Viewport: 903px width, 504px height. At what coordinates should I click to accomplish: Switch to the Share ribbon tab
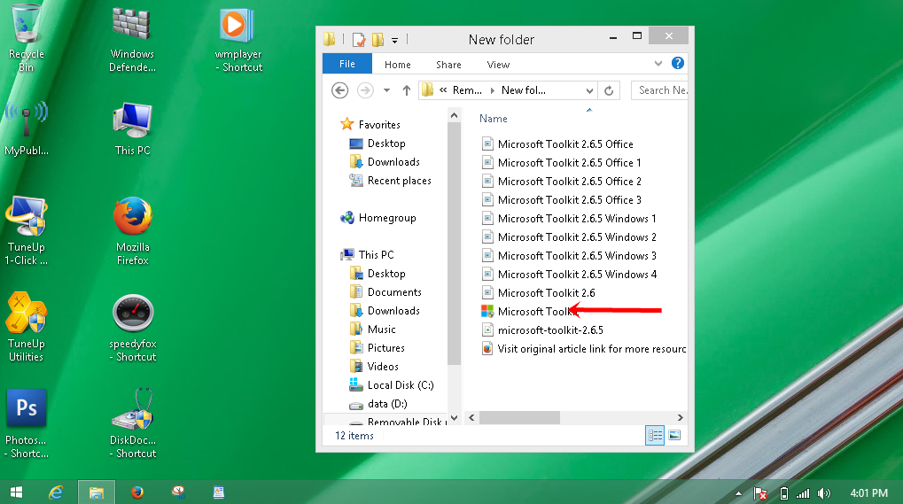coord(448,65)
